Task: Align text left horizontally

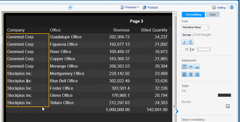Action: tap(184, 74)
